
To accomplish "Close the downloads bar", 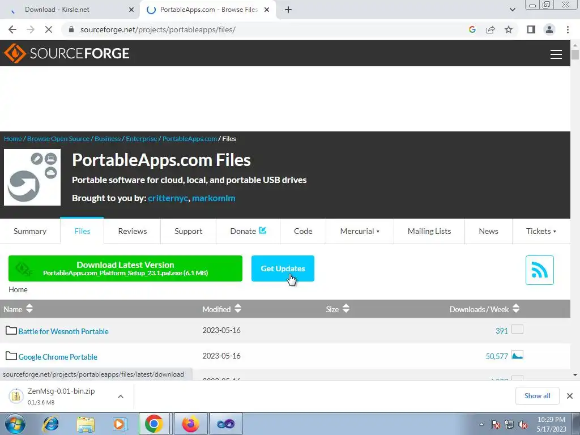I will coord(570,396).
